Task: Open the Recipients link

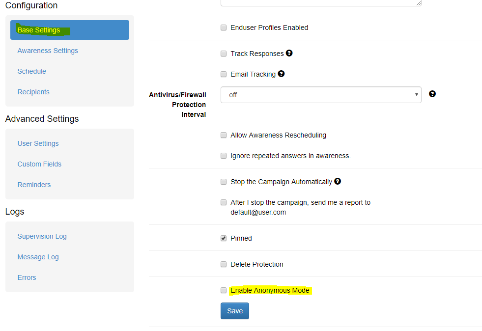Action: pyautogui.click(x=33, y=92)
